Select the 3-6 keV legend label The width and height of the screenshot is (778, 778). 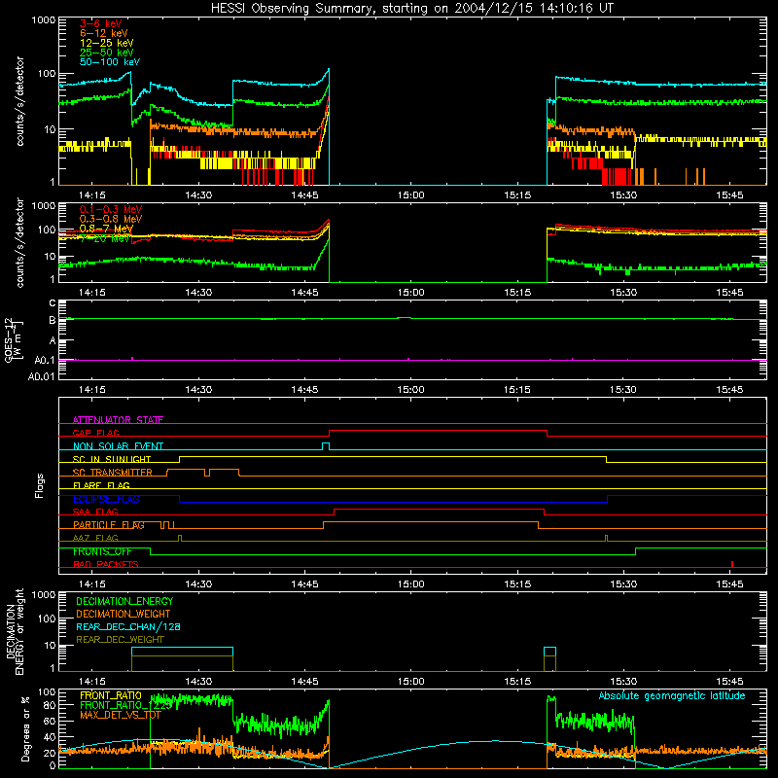pos(101,23)
